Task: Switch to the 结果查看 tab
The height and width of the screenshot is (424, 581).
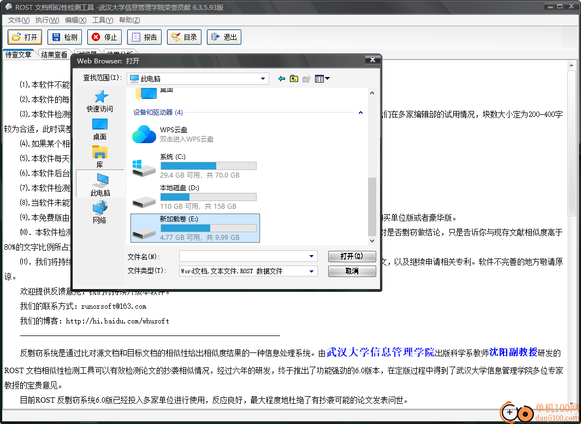Action: tap(54, 55)
